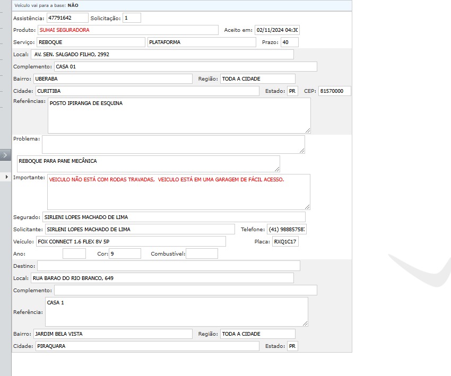Image resolution: width=451 pixels, height=376 pixels.
Task: Click the 'Problema:' label
Action: (x=27, y=139)
